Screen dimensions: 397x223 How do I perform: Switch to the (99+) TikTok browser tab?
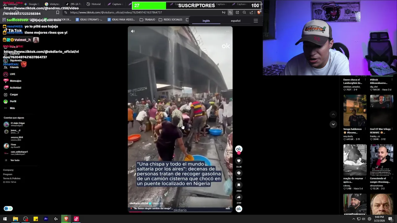coord(73,4)
